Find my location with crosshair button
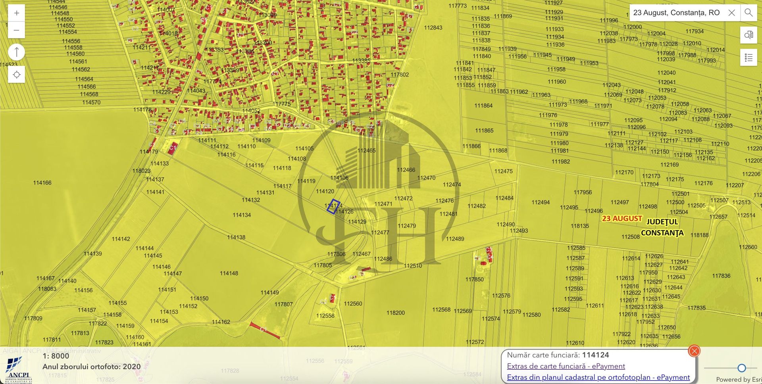The height and width of the screenshot is (384, 762). click(17, 75)
